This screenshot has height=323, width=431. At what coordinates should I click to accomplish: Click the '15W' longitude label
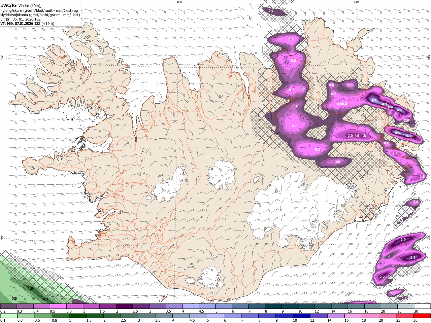[357, 2]
